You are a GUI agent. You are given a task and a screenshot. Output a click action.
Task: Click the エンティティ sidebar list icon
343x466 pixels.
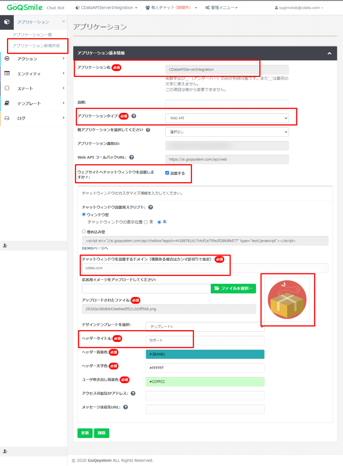click(7, 73)
